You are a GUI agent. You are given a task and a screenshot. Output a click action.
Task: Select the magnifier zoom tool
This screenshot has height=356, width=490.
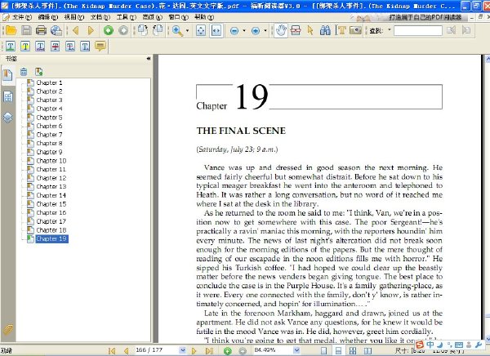click(x=177, y=31)
